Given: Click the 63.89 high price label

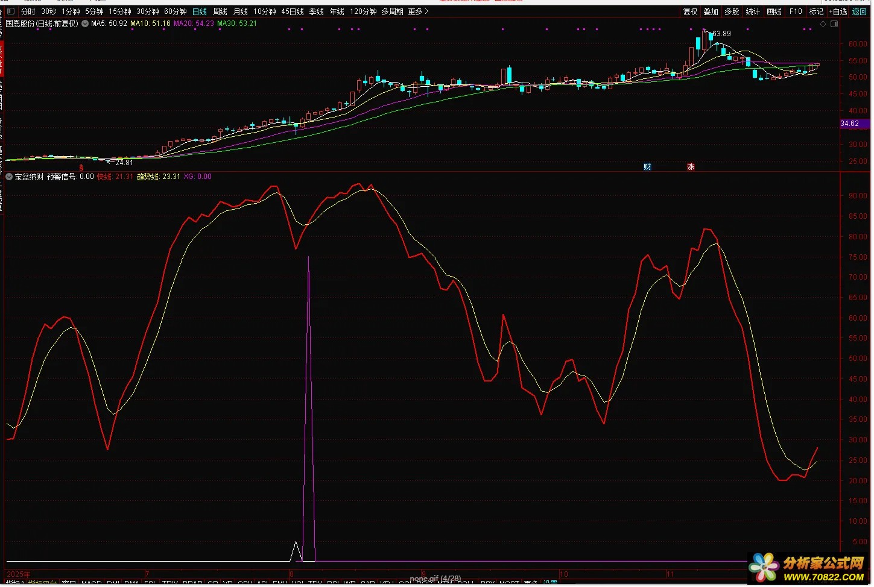Looking at the screenshot, I should [x=721, y=34].
